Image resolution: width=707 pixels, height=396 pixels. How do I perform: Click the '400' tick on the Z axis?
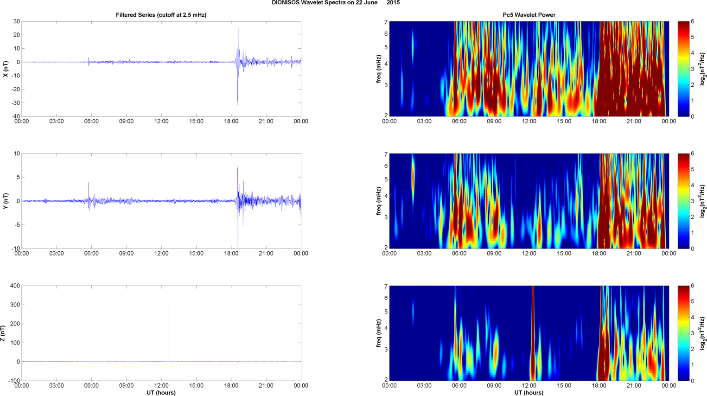point(15,286)
